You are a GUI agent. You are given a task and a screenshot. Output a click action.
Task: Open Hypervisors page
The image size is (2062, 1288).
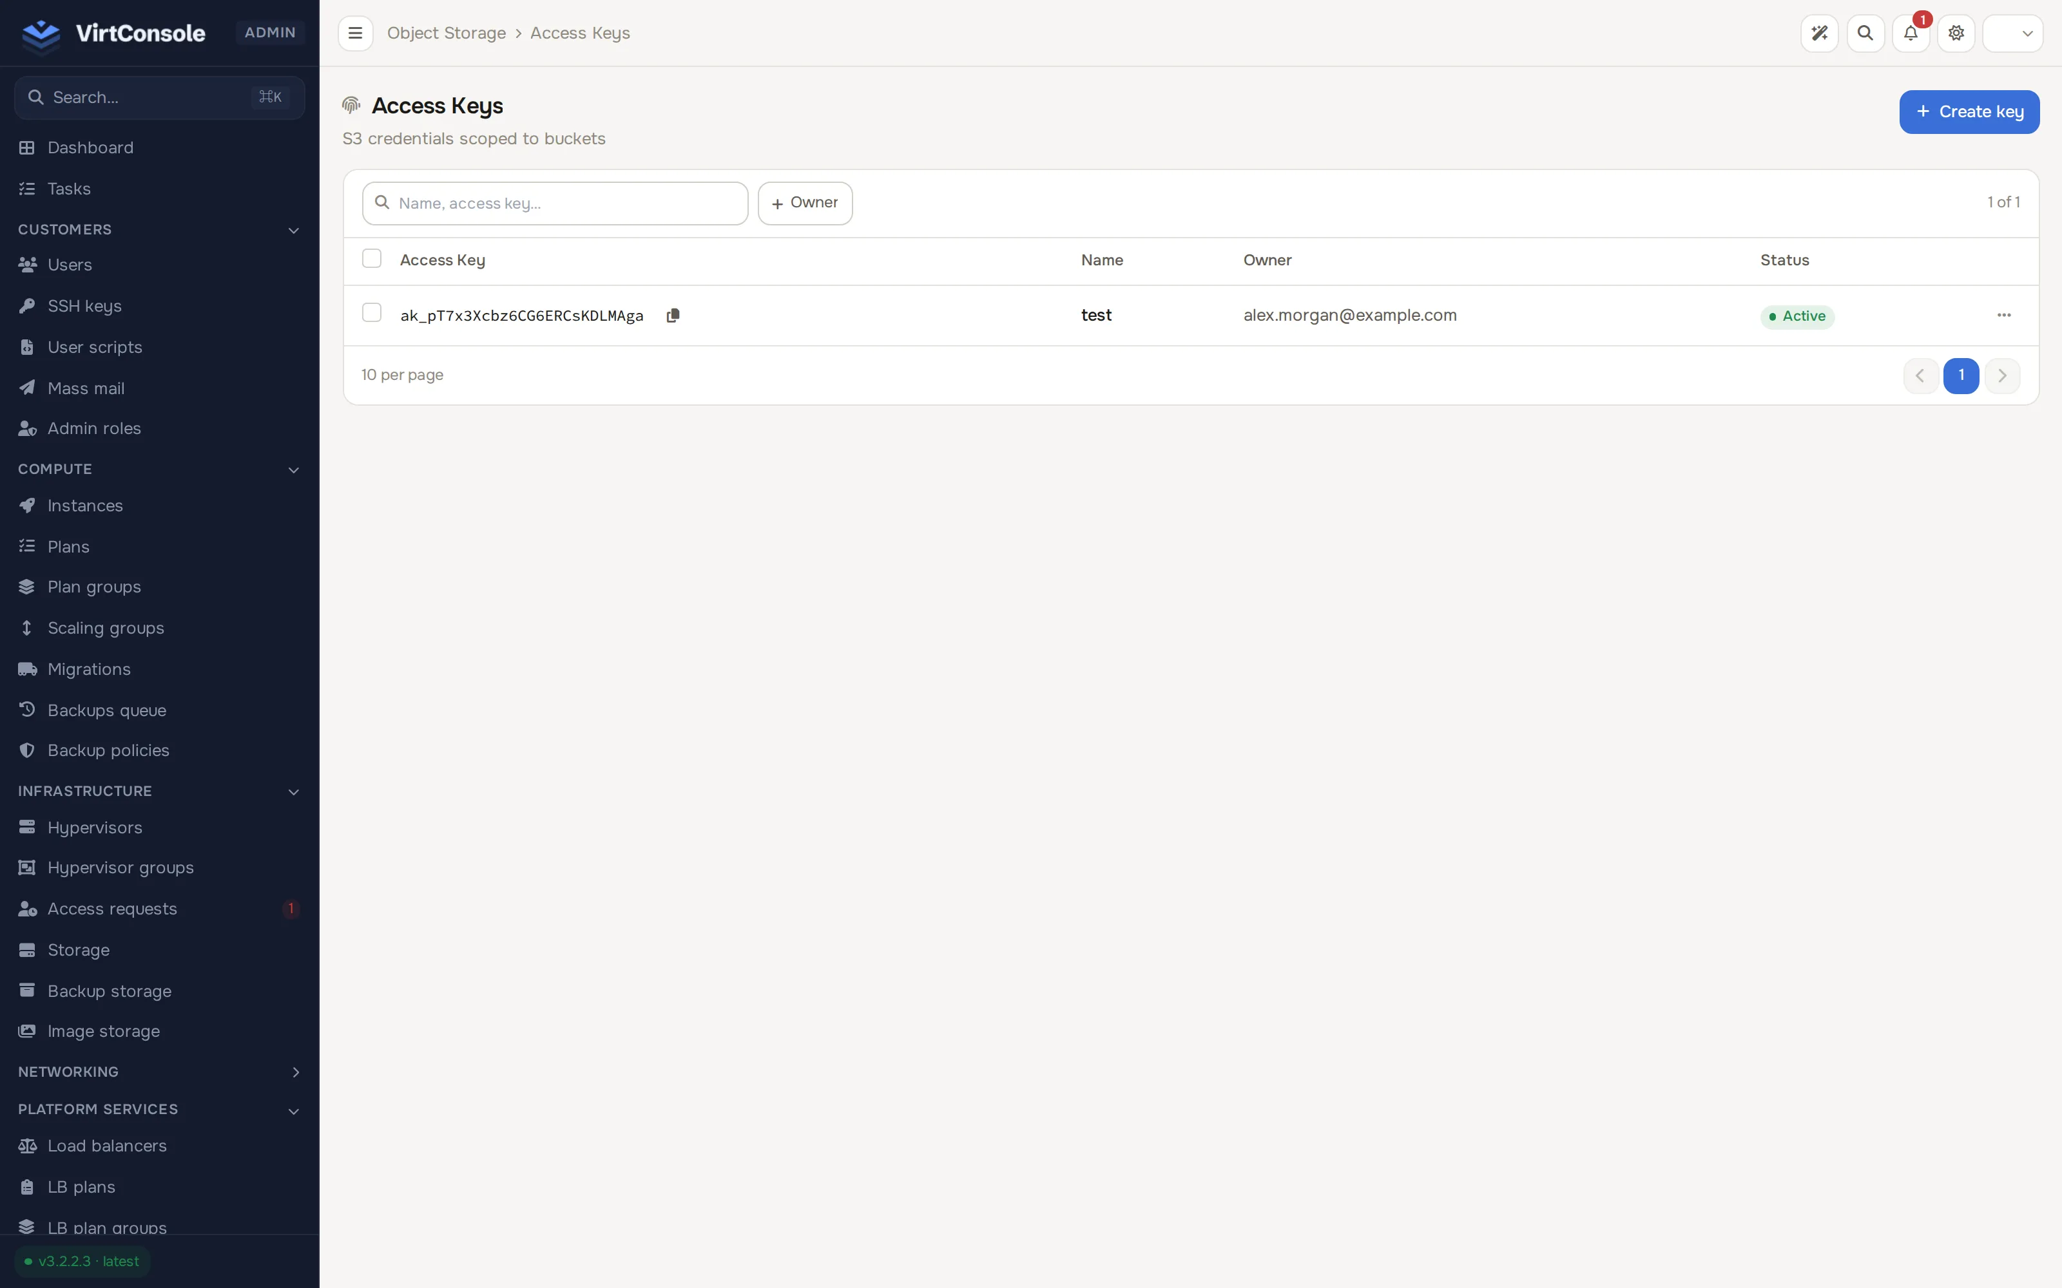(160, 827)
